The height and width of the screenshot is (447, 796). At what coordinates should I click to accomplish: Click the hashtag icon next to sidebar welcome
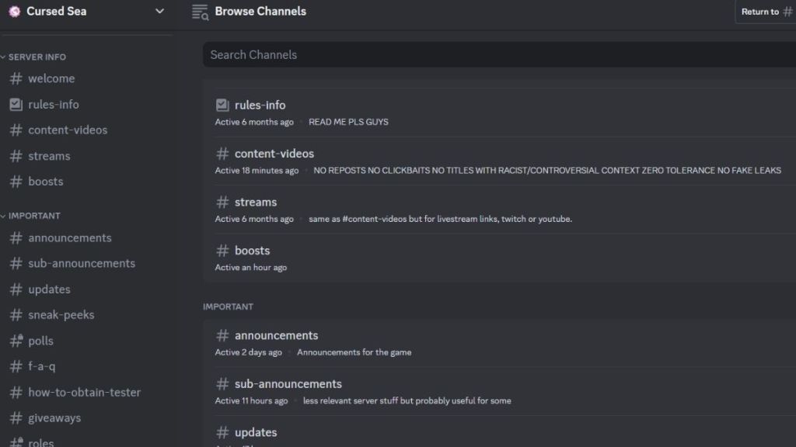pyautogui.click(x=16, y=78)
